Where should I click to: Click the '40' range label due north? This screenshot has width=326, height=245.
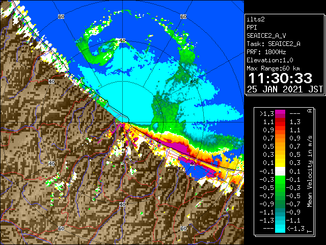[122, 40]
